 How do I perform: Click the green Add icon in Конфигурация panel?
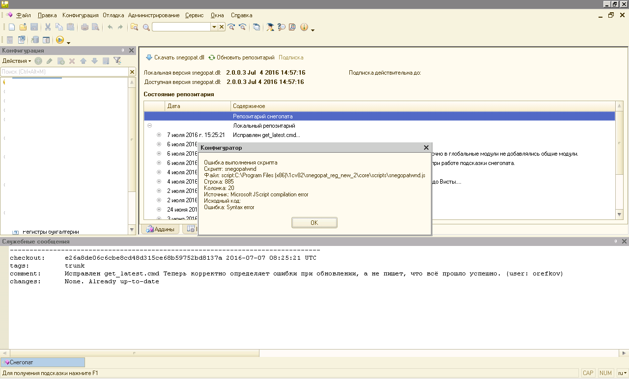(38, 61)
